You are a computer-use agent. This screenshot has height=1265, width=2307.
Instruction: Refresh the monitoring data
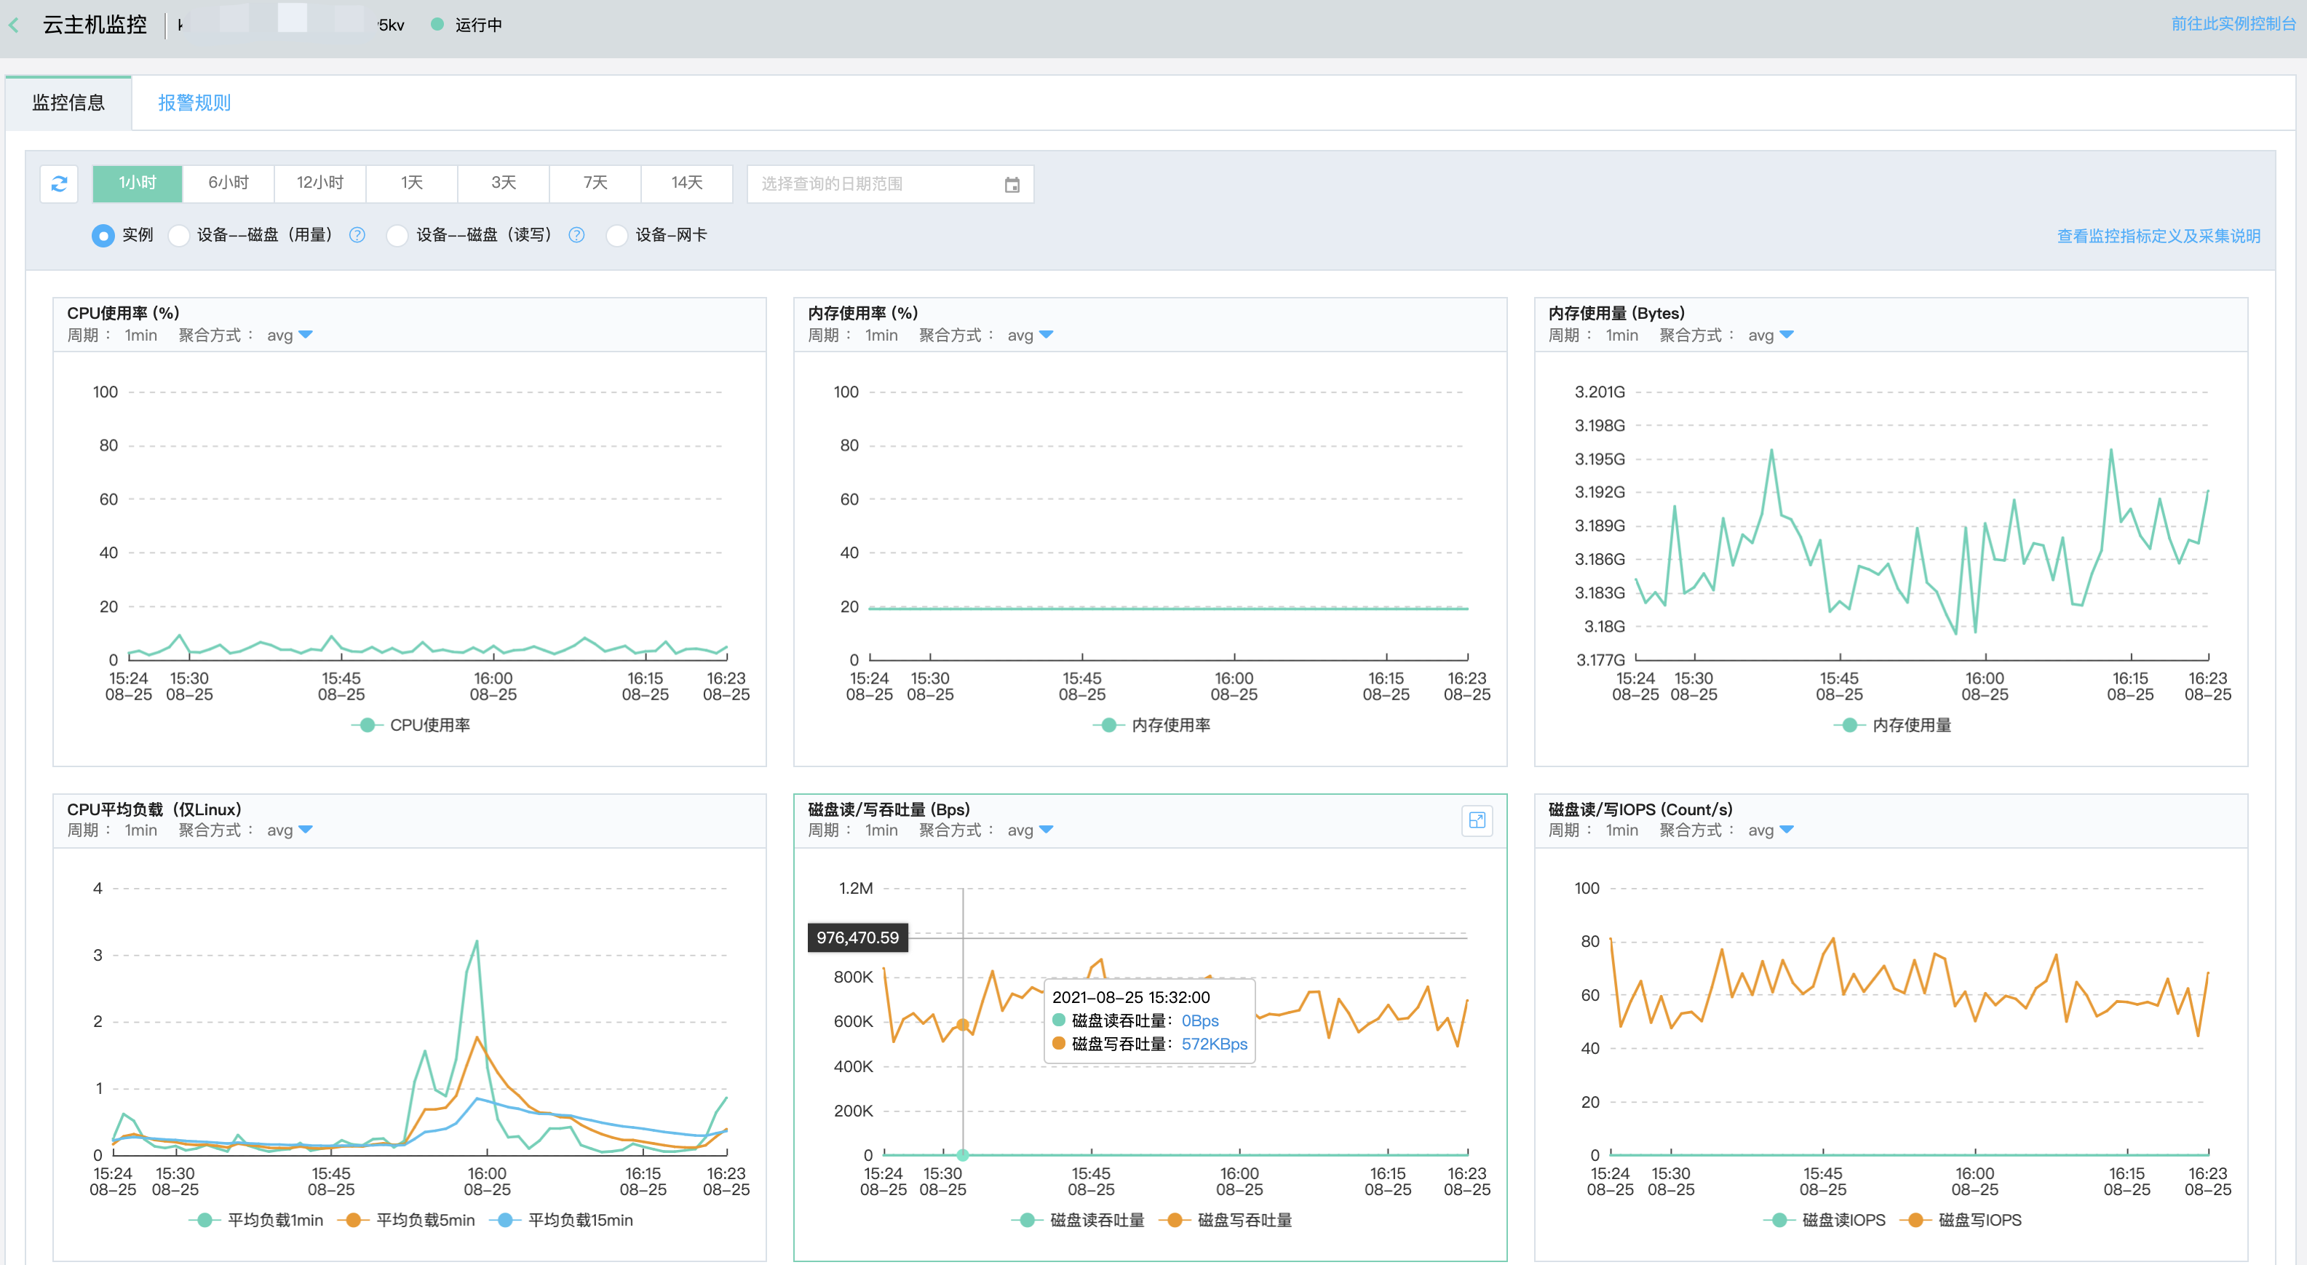coord(59,183)
